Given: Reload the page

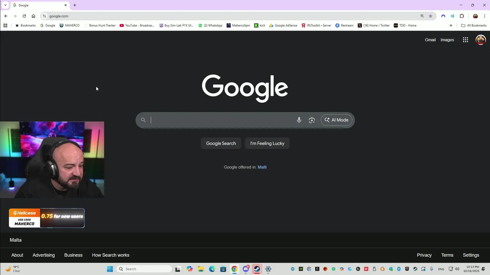Looking at the screenshot, I should [x=24, y=16].
